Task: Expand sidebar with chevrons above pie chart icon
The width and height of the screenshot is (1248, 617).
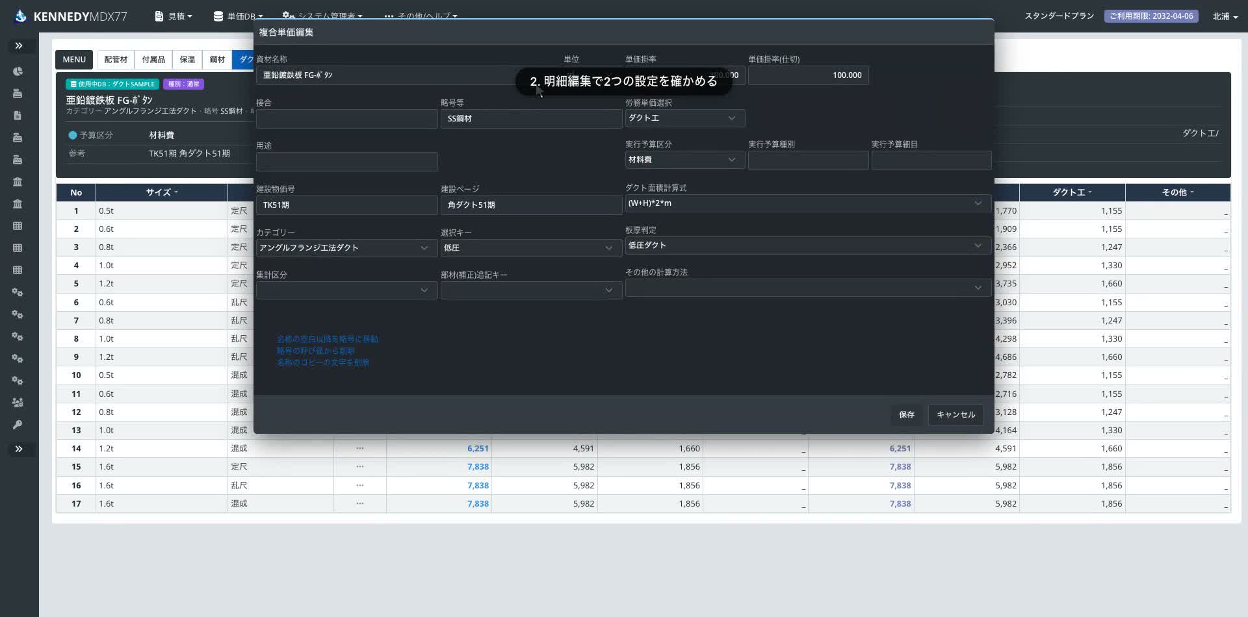Action: pyautogui.click(x=19, y=45)
